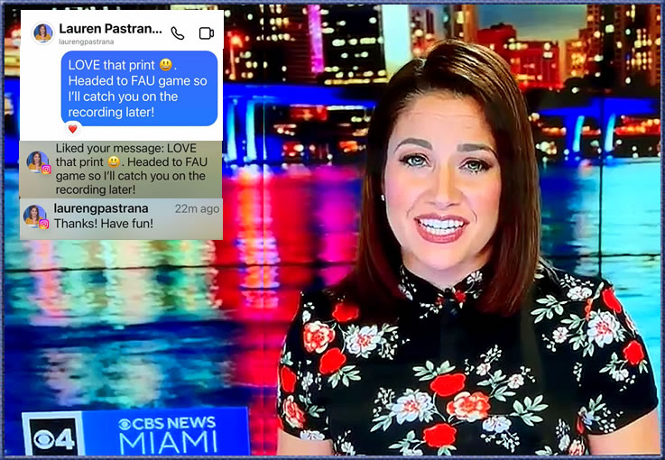Start a video call from chat header
Image resolution: width=665 pixels, height=460 pixels.
pyautogui.click(x=206, y=33)
